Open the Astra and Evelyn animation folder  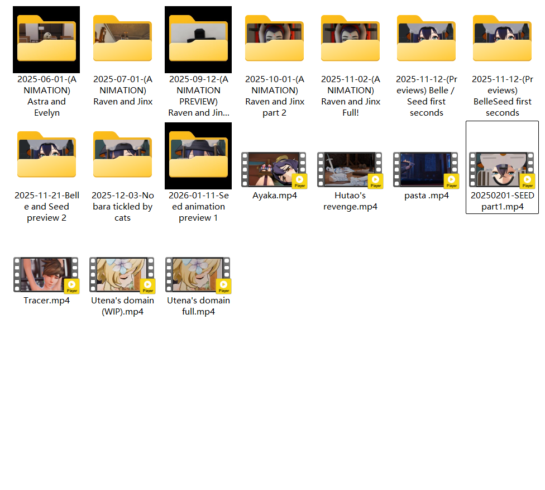point(46,39)
